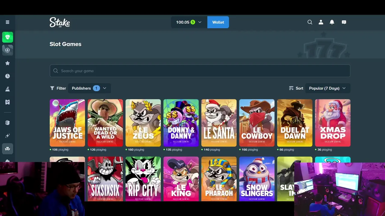This screenshot has height=216, width=385.
Task: Select the slots 777 sidebar icon
Action: [x=8, y=148]
